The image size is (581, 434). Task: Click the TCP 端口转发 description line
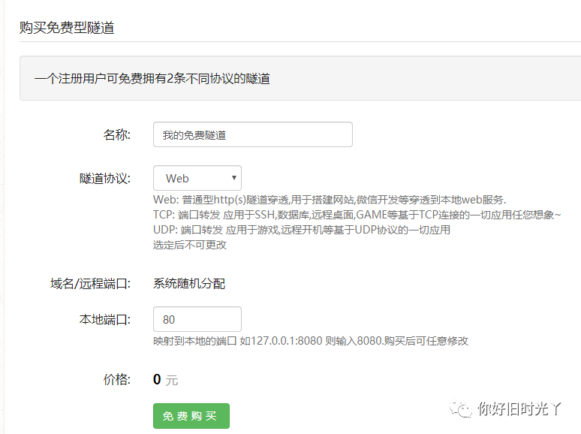(x=357, y=215)
